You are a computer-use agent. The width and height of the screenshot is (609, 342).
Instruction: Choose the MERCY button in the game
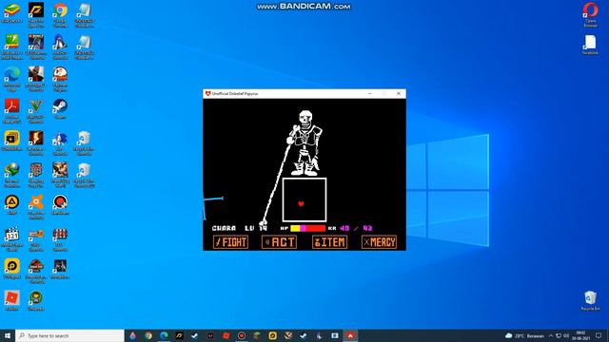[x=379, y=242]
